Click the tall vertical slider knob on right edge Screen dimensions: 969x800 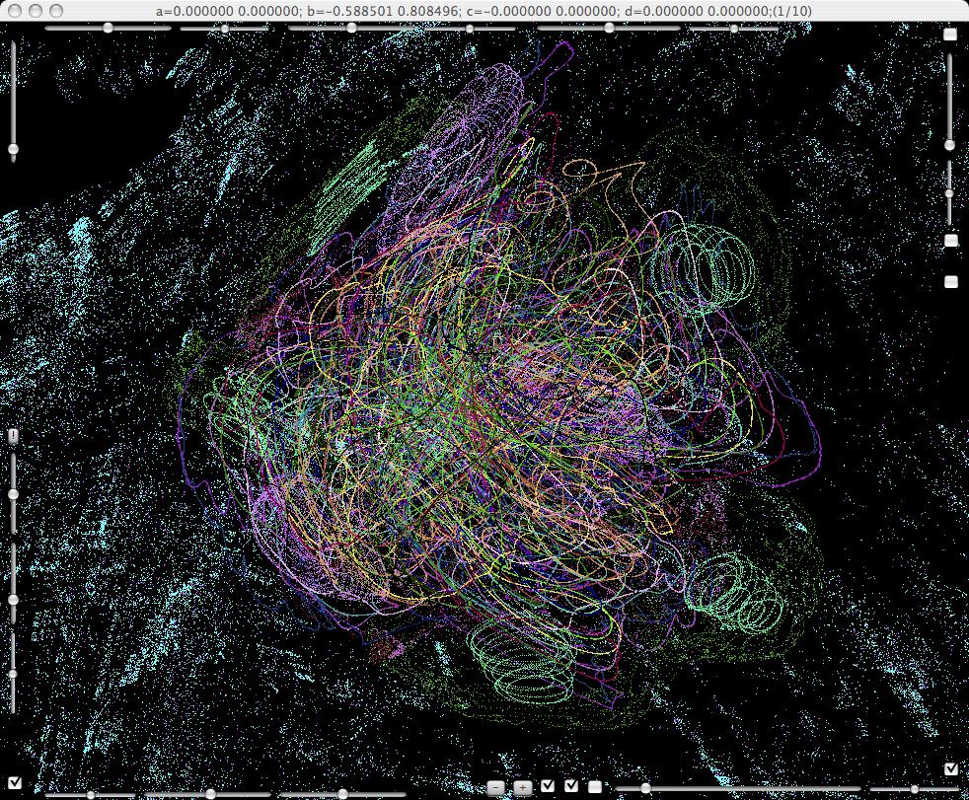[x=950, y=145]
